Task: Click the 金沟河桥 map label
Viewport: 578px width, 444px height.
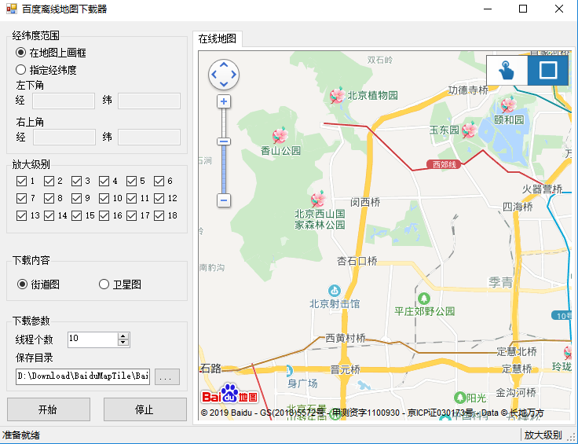Action: point(516,393)
